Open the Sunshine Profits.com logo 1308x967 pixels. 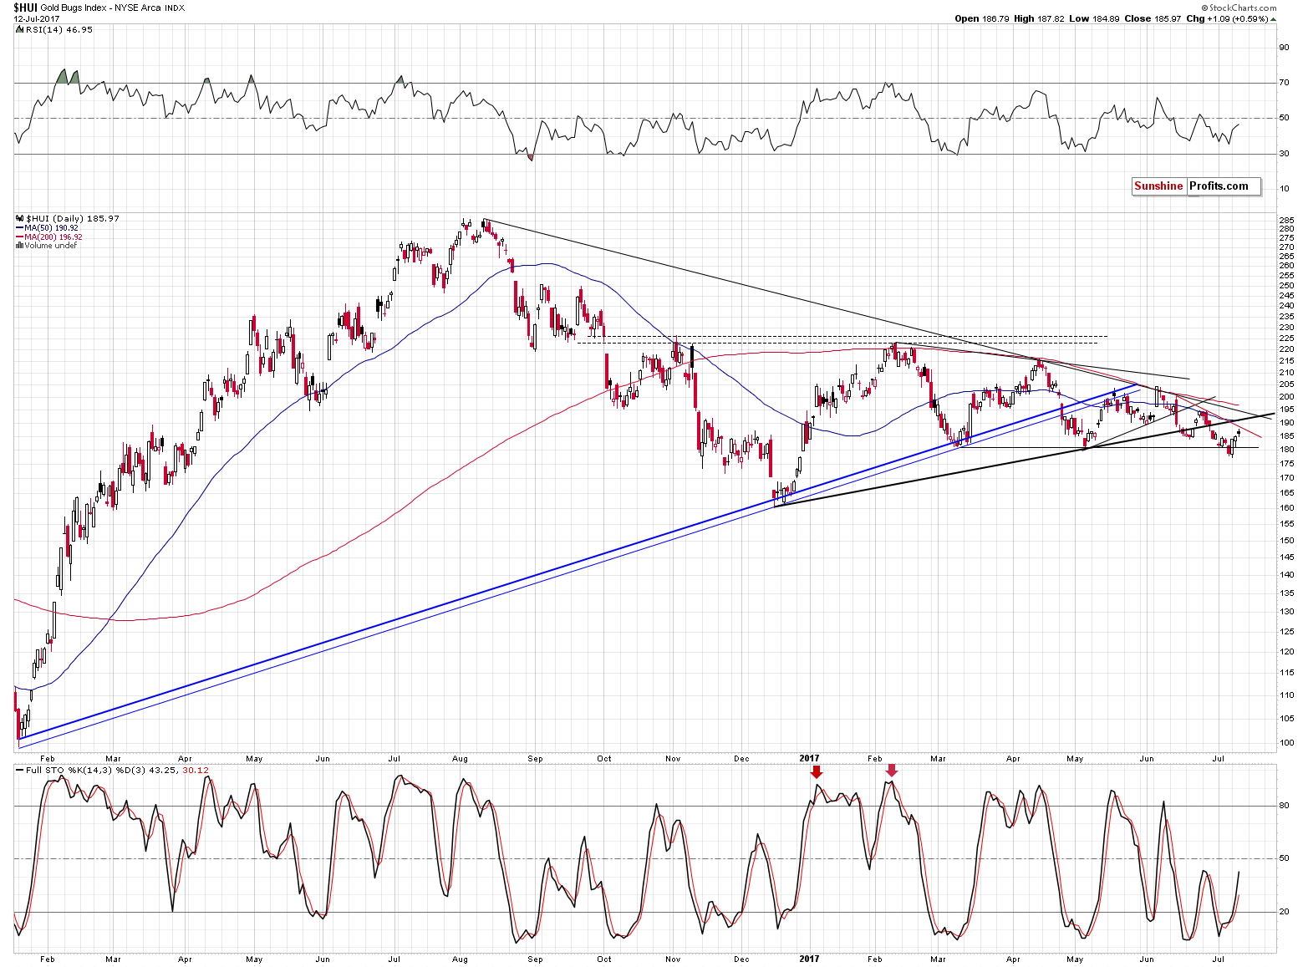click(x=1196, y=186)
